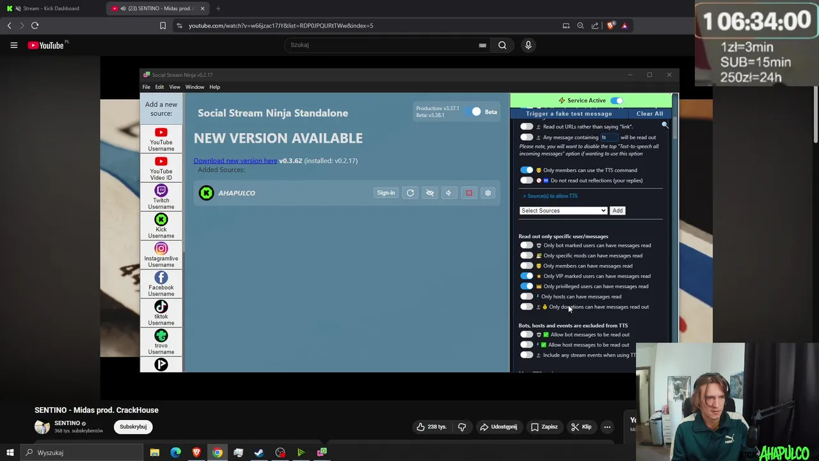819x461 pixels.
Task: Click the Zapisz save button
Action: 543,426
